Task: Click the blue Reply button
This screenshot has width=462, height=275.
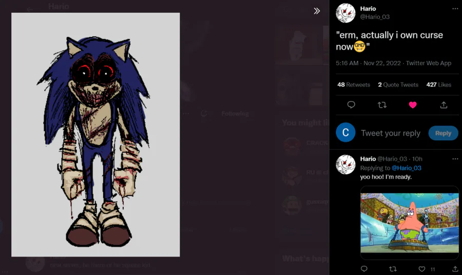Action: [x=443, y=133]
